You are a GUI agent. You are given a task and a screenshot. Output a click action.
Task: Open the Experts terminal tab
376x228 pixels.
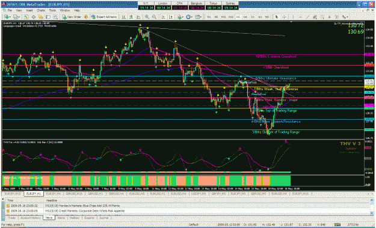pos(89,218)
